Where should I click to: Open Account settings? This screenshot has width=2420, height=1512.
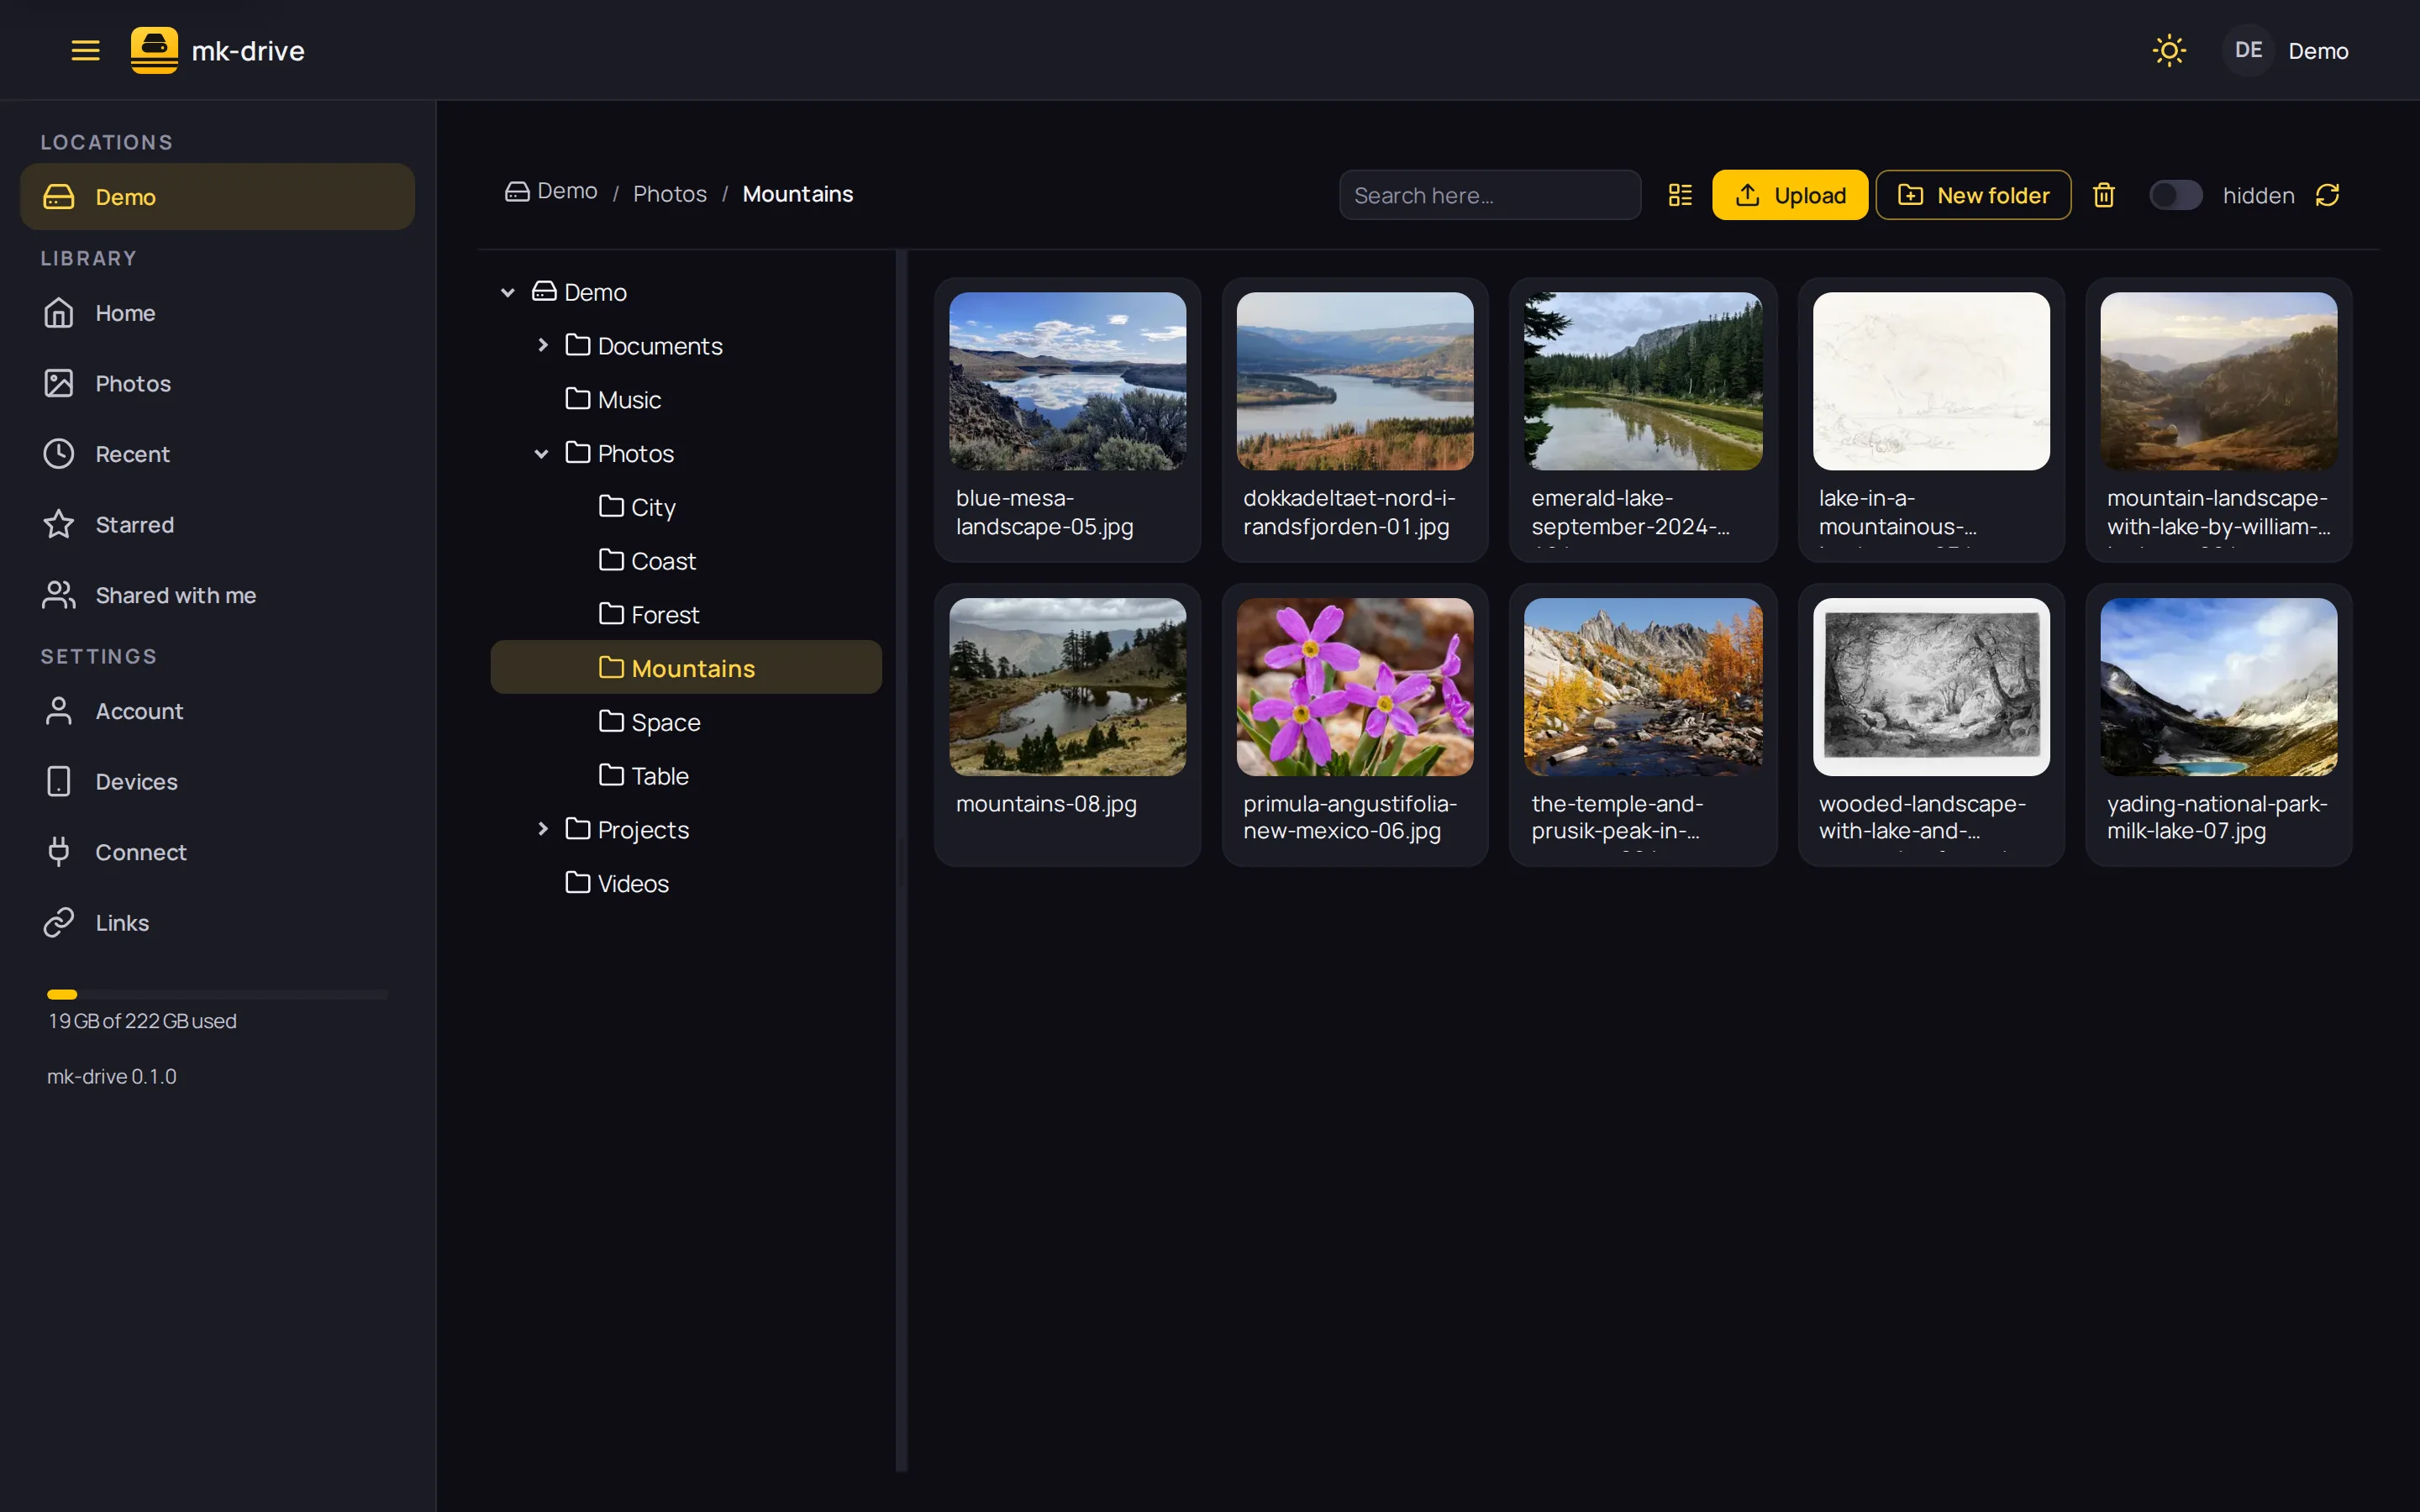pos(217,711)
